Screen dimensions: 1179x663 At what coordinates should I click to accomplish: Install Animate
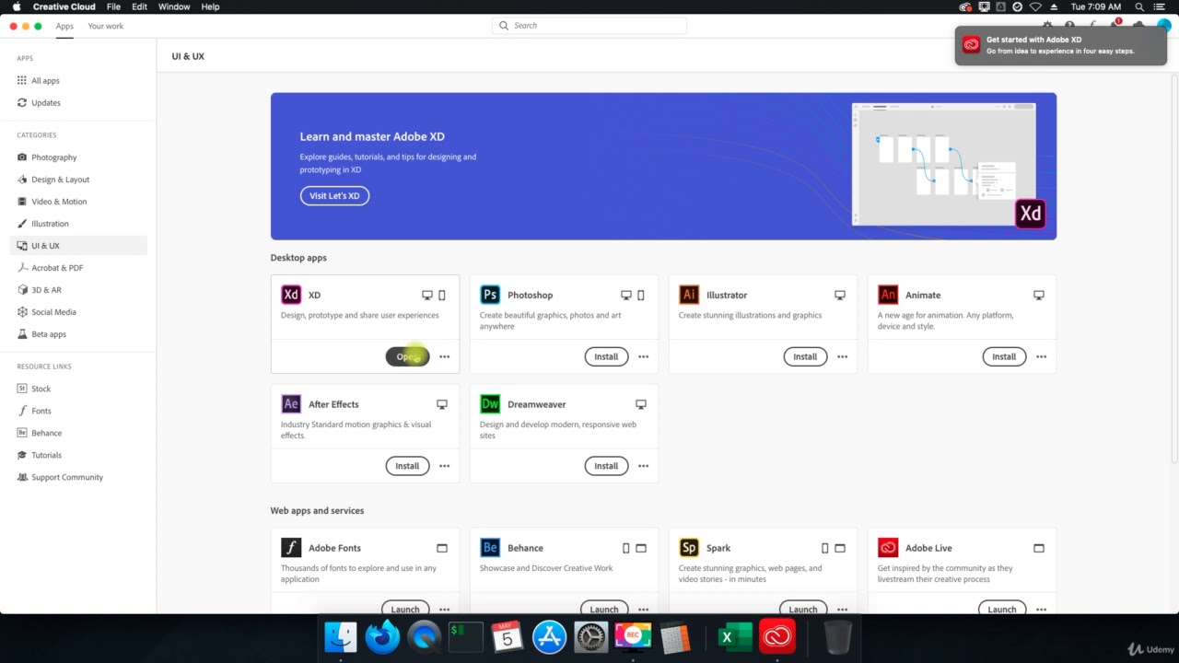(x=1004, y=356)
